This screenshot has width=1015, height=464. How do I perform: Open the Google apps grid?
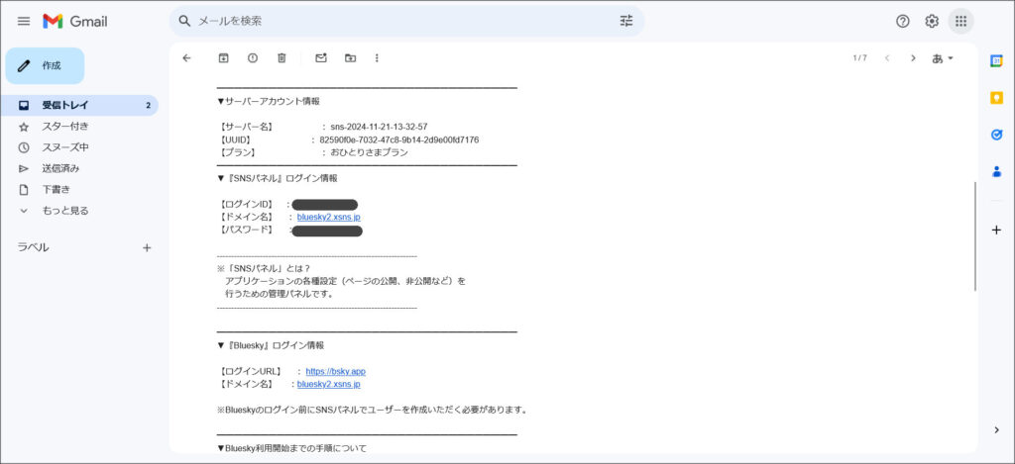click(960, 22)
